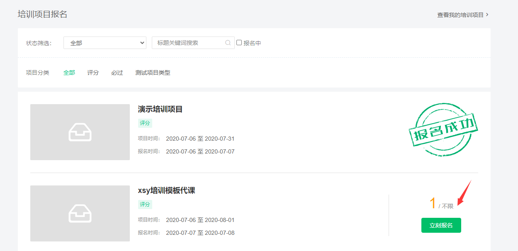Click the 评分 tag under xsy培训模板代课
The image size is (518, 251).
coord(145,205)
